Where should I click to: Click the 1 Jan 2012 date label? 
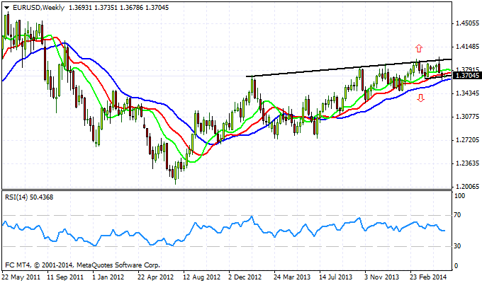coord(108,277)
